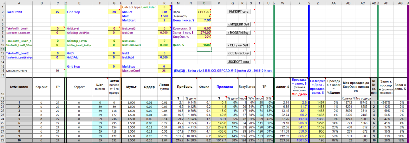This screenshot has height=143, width=409.
Task: Click the Мульт table header
Action: point(131,86)
